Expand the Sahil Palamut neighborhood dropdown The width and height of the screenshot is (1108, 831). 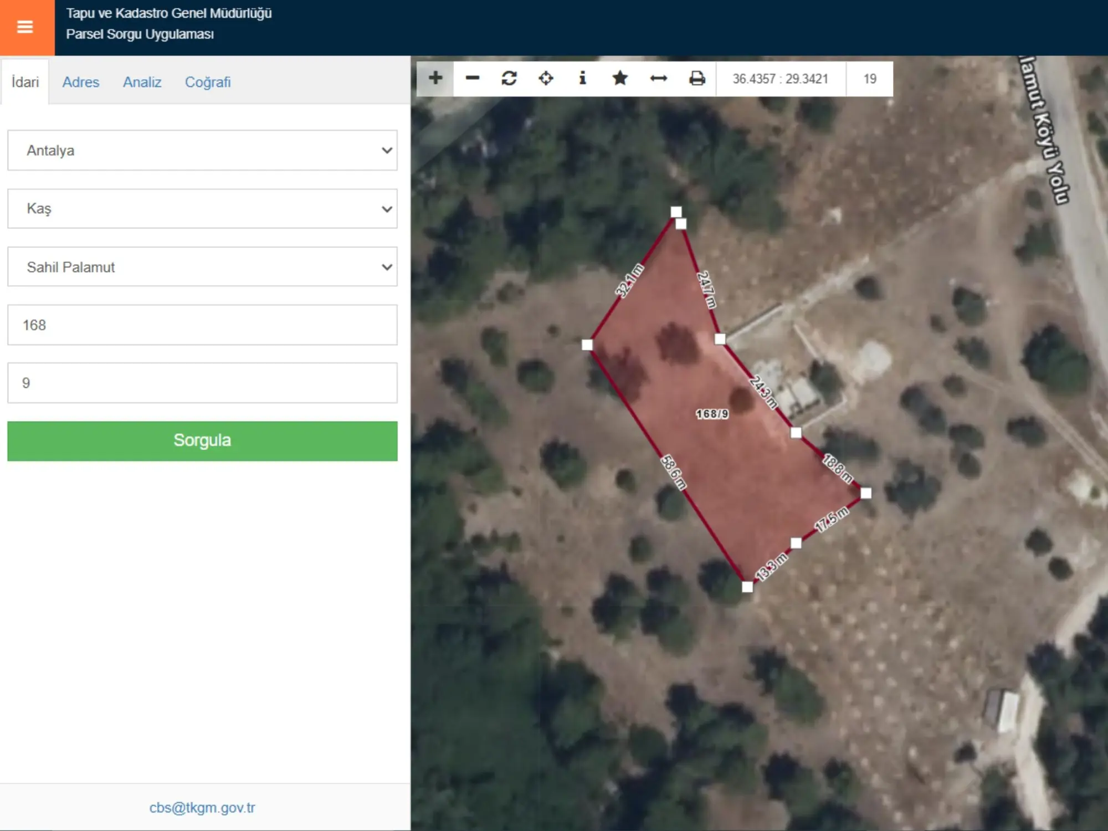click(202, 266)
